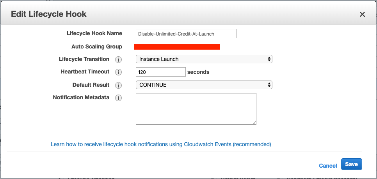Click the 'seconds' unit text
The width and height of the screenshot is (377, 179).
pyautogui.click(x=198, y=72)
